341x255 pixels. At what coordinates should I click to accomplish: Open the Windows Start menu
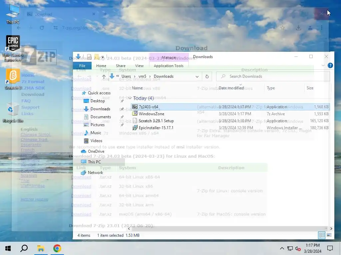tap(8, 248)
